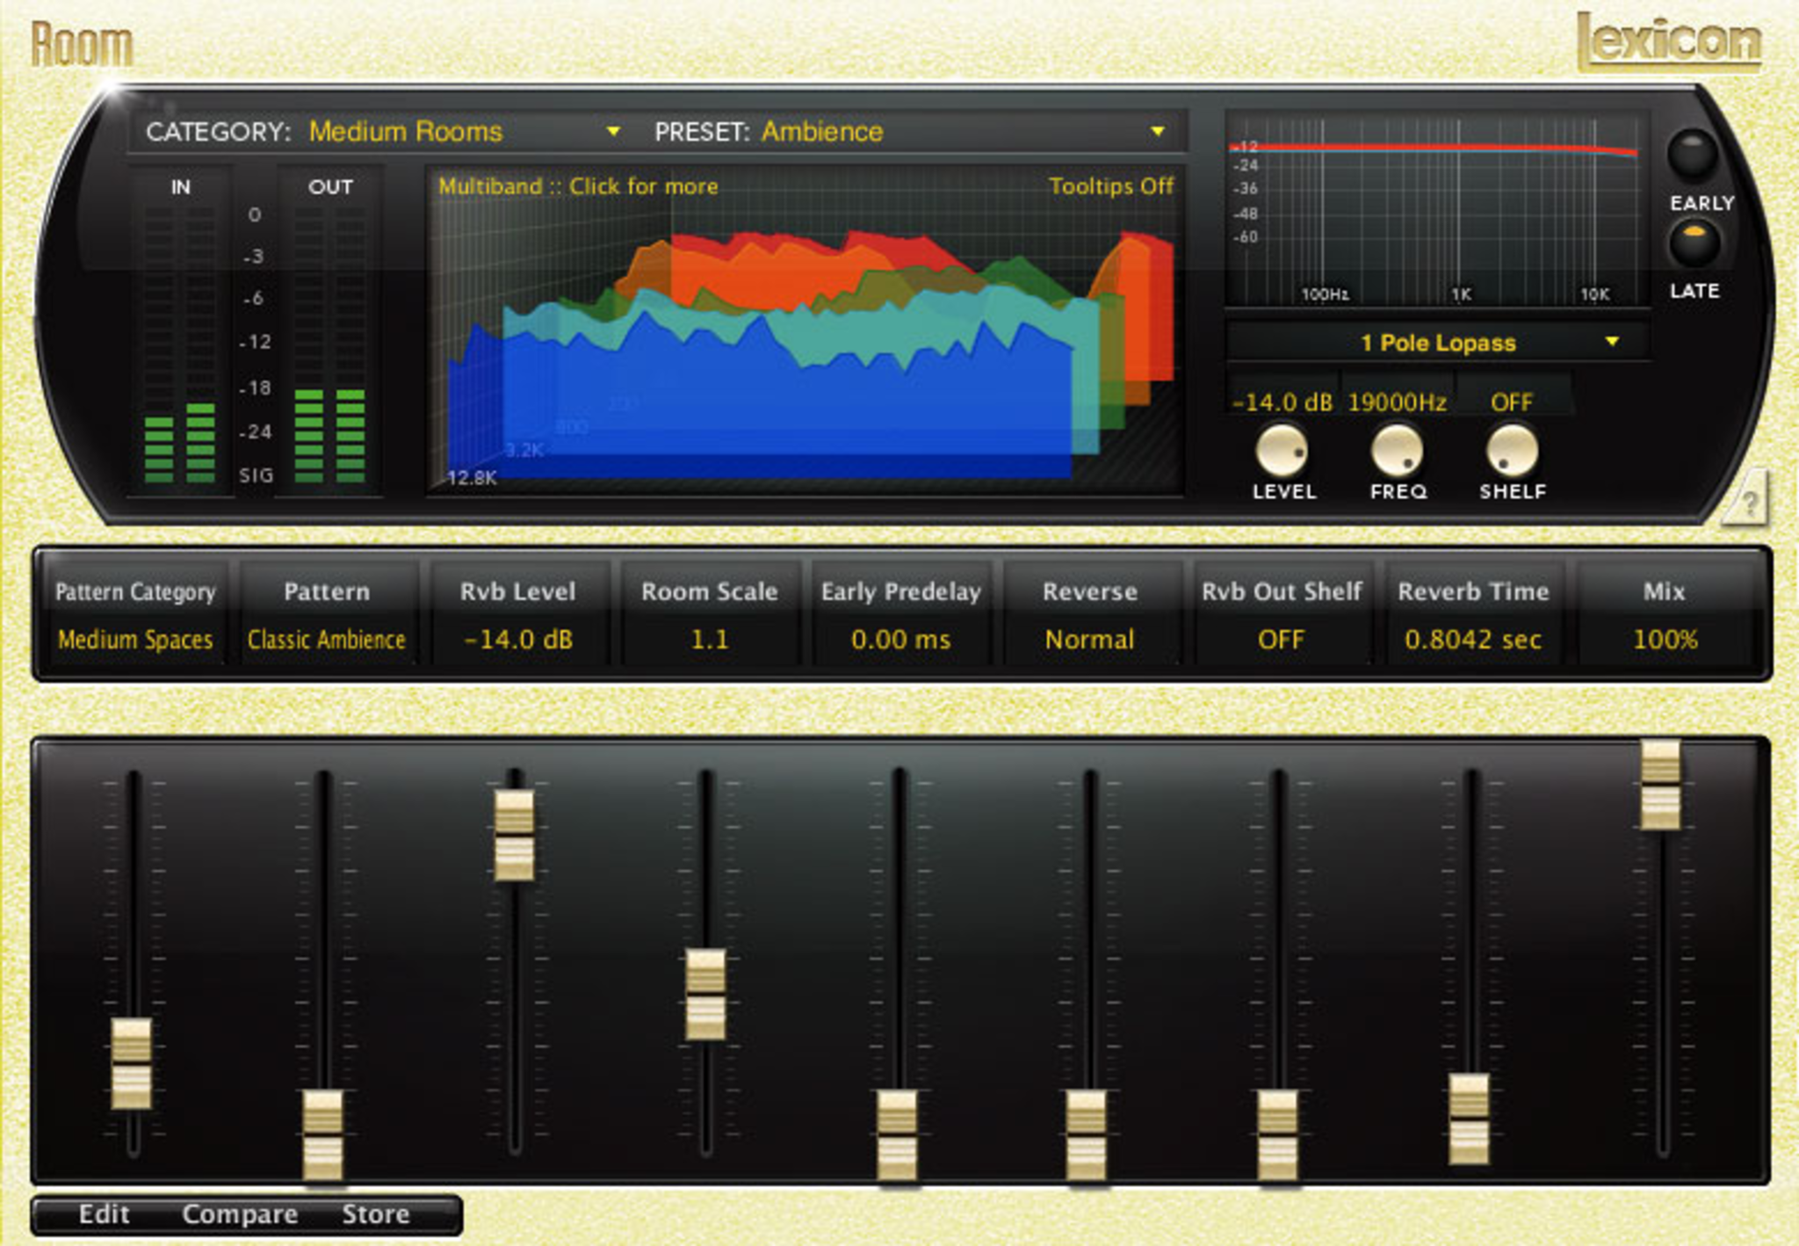Click the SHELF knob

pos(1512,451)
